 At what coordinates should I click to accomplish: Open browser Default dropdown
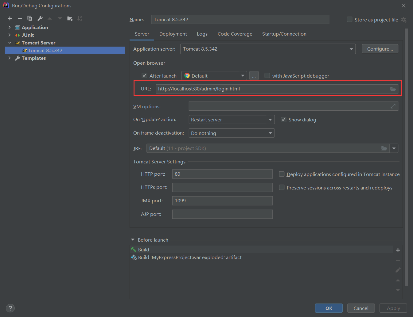click(214, 76)
